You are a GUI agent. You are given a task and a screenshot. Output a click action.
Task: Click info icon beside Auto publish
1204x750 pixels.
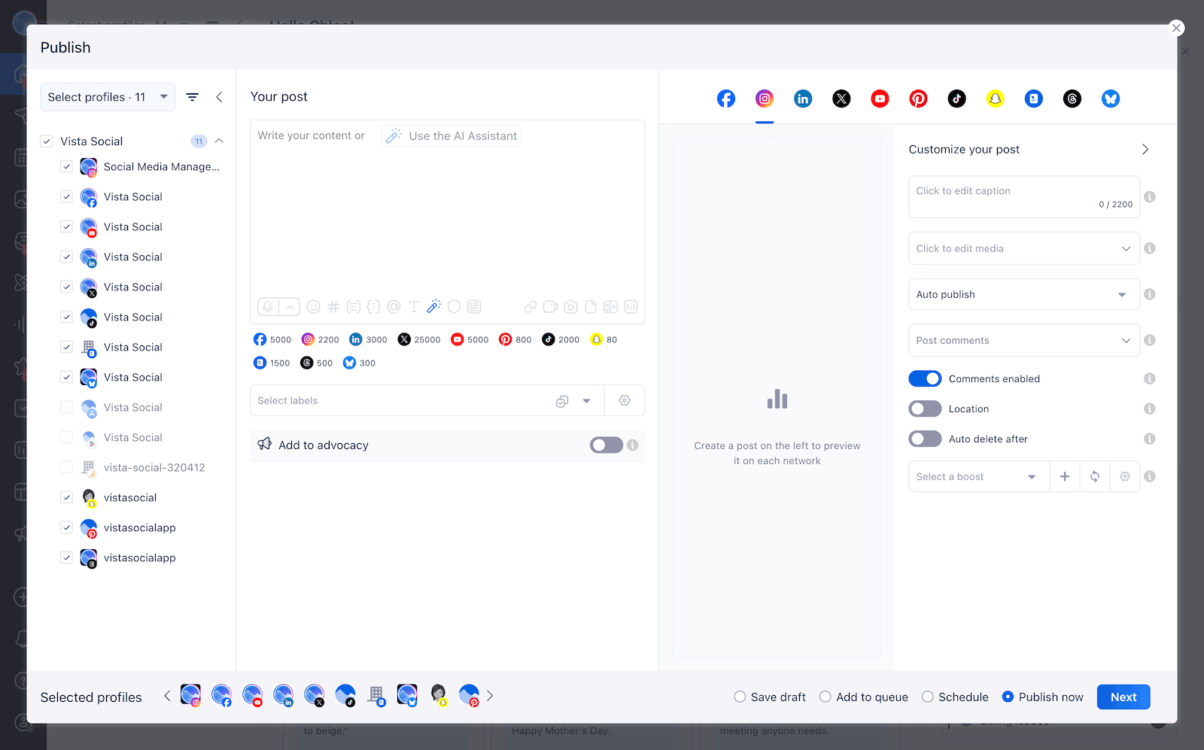click(1150, 294)
